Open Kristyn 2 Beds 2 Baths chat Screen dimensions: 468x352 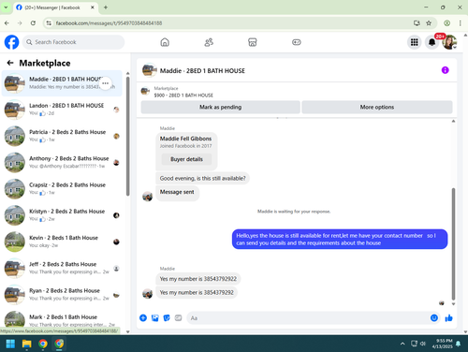click(x=62, y=215)
